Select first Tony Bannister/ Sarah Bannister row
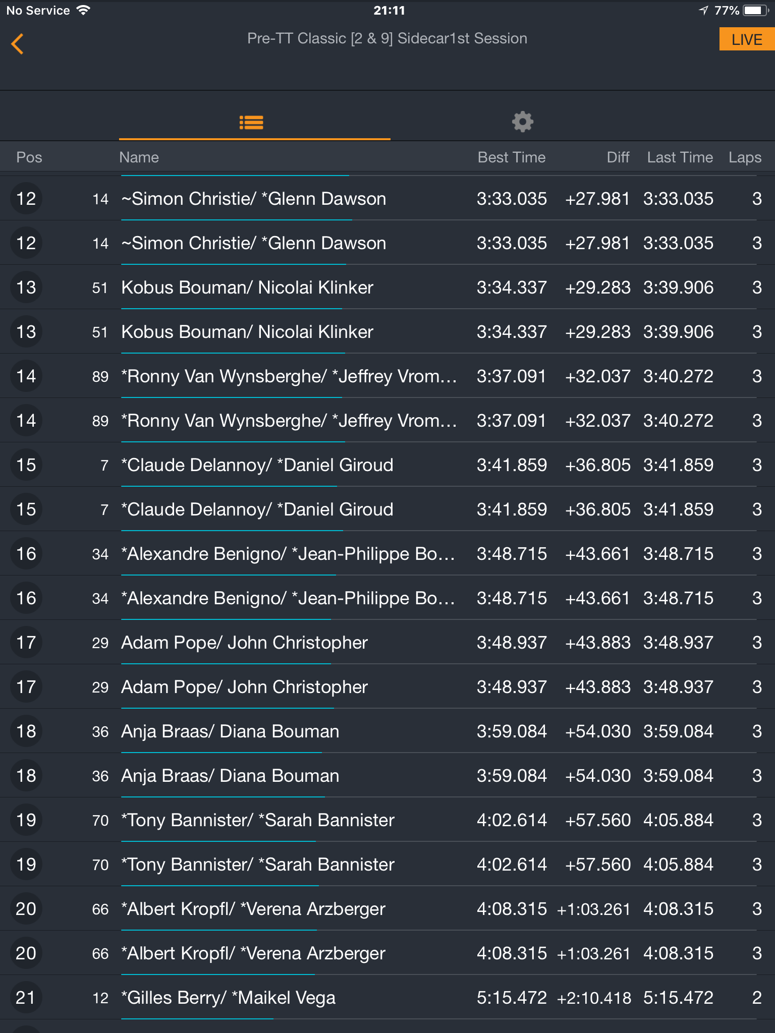This screenshot has width=775, height=1033. pos(387,820)
